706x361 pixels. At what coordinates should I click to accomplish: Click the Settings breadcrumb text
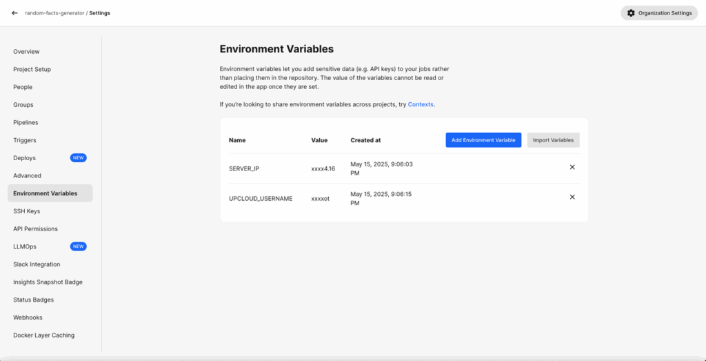point(99,13)
